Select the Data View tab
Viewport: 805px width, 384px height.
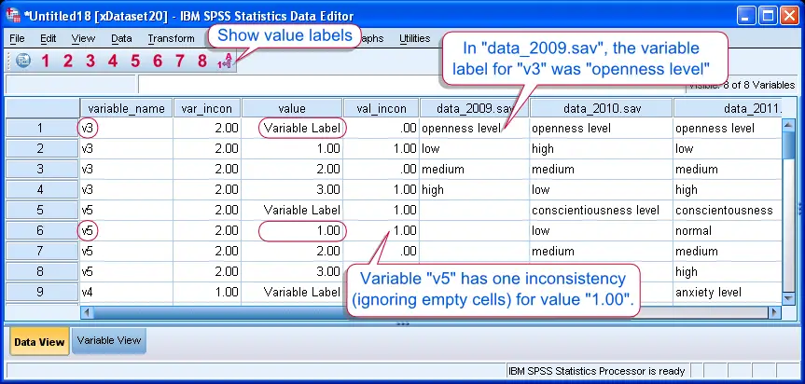[39, 341]
